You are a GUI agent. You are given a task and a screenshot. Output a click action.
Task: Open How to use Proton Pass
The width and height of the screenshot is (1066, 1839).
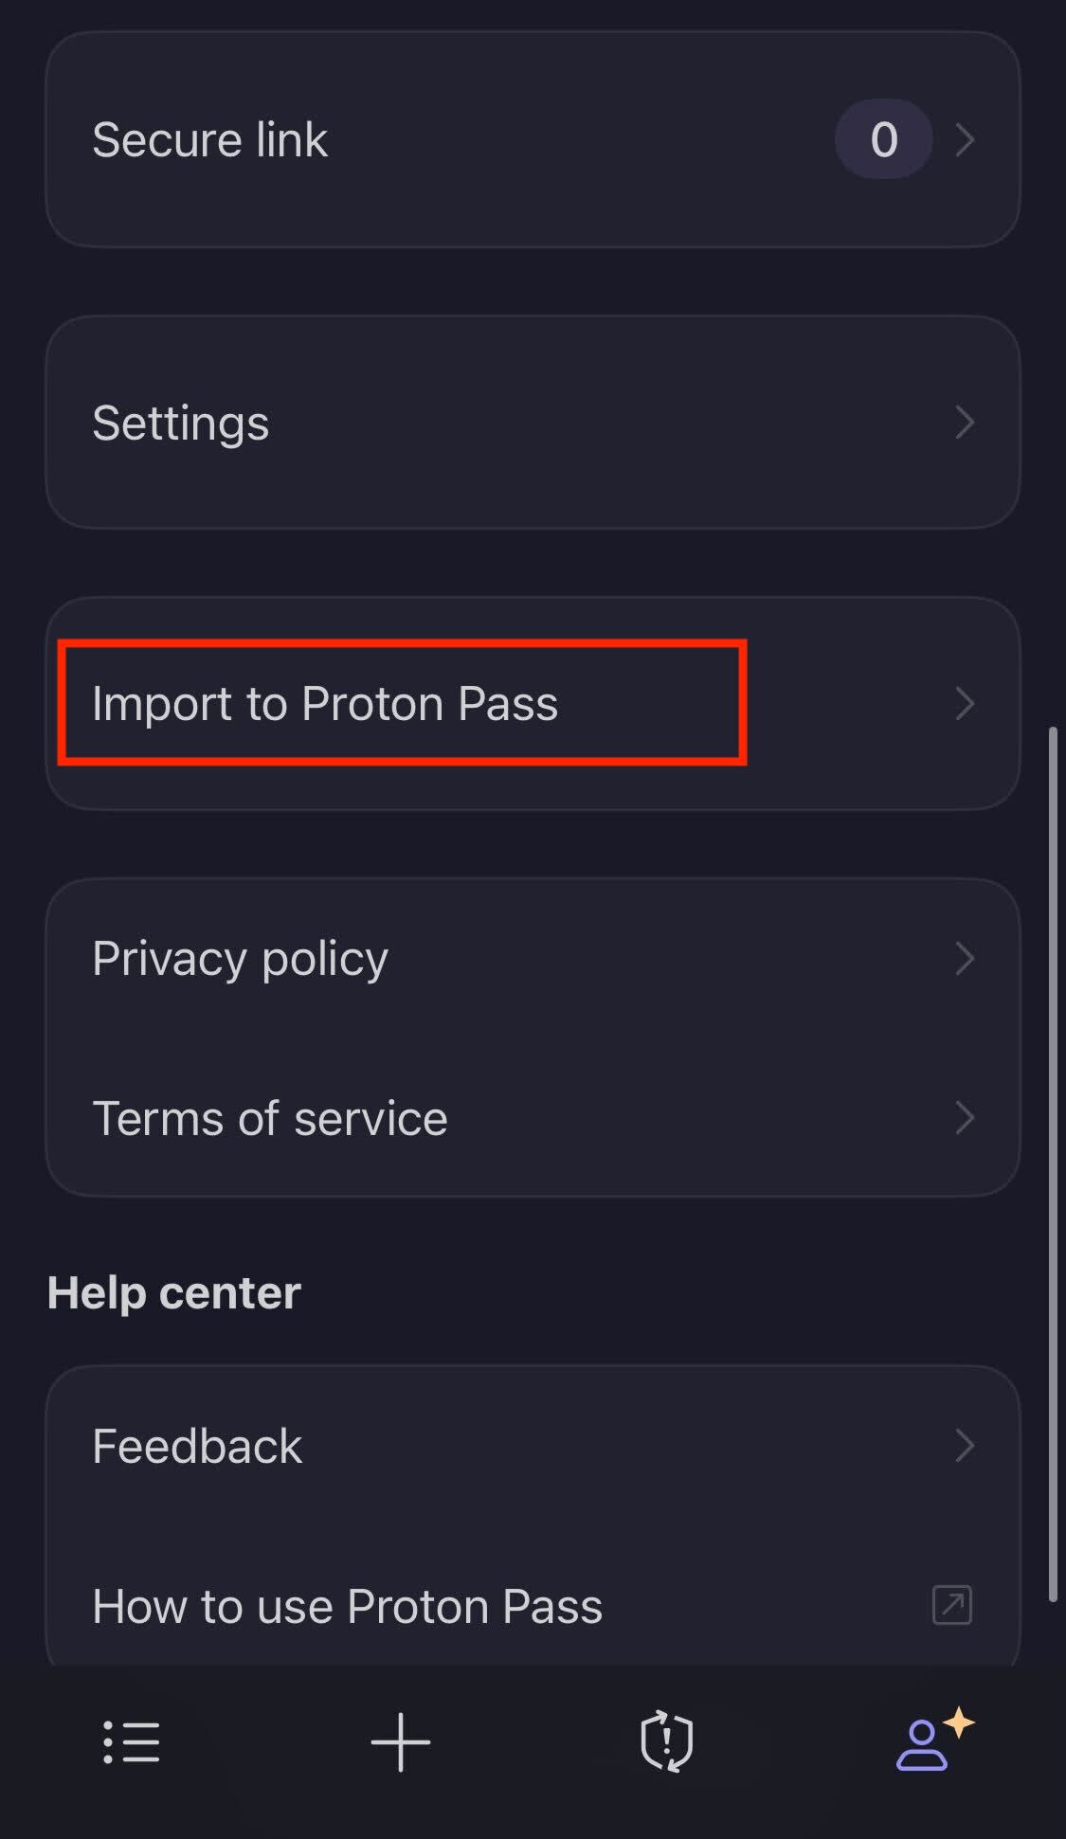(x=347, y=1606)
